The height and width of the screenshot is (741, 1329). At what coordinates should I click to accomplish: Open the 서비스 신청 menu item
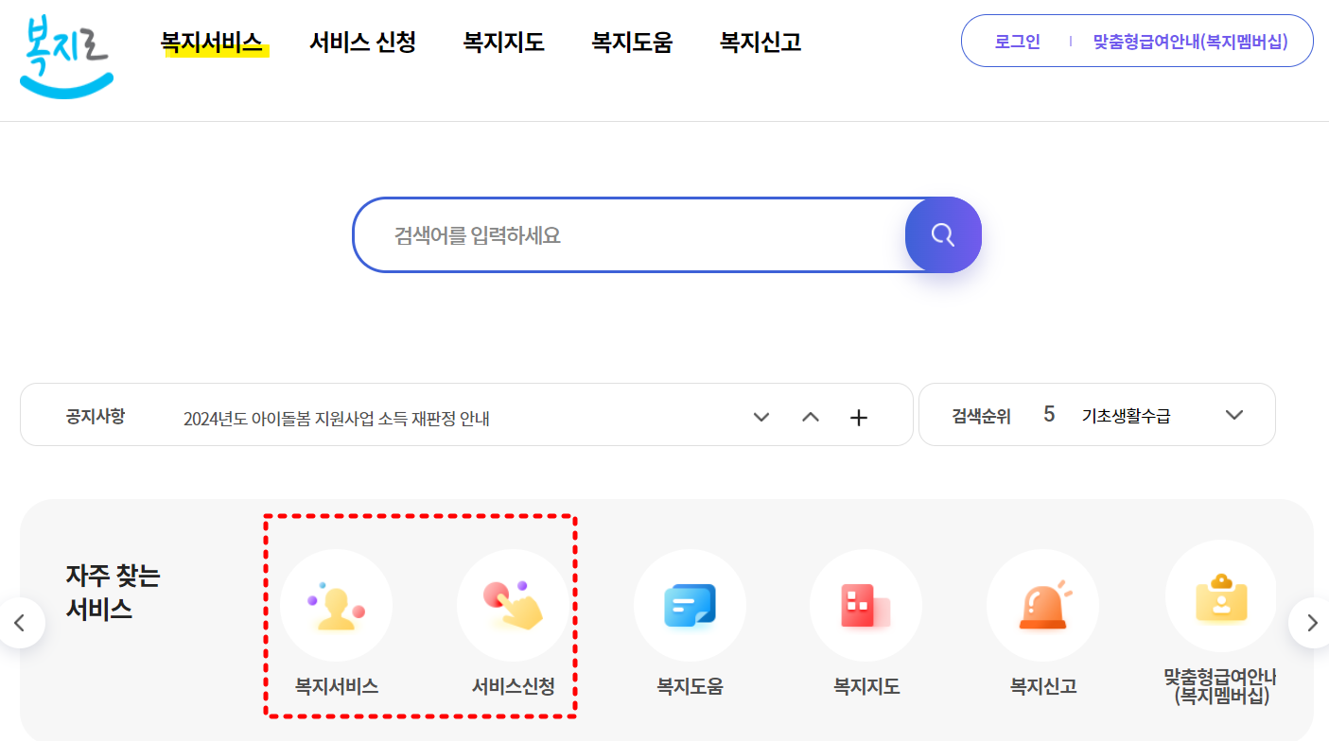point(362,42)
